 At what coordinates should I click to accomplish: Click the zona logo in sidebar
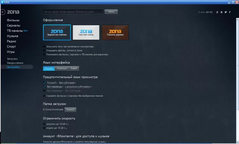pyautogui.click(x=13, y=12)
